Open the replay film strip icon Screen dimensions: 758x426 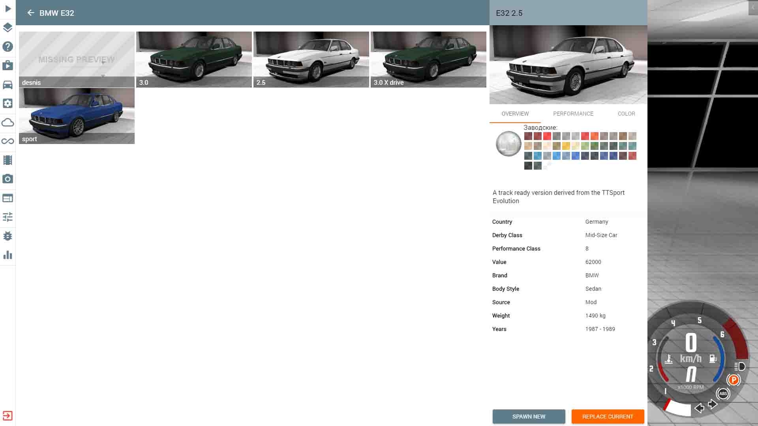tap(8, 160)
